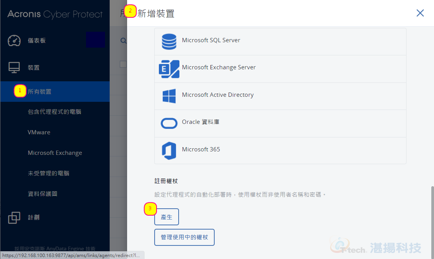Image resolution: width=434 pixels, height=259 pixels.
Task: Click the 裝置 monitor icon in sidebar
Action: coord(14,67)
